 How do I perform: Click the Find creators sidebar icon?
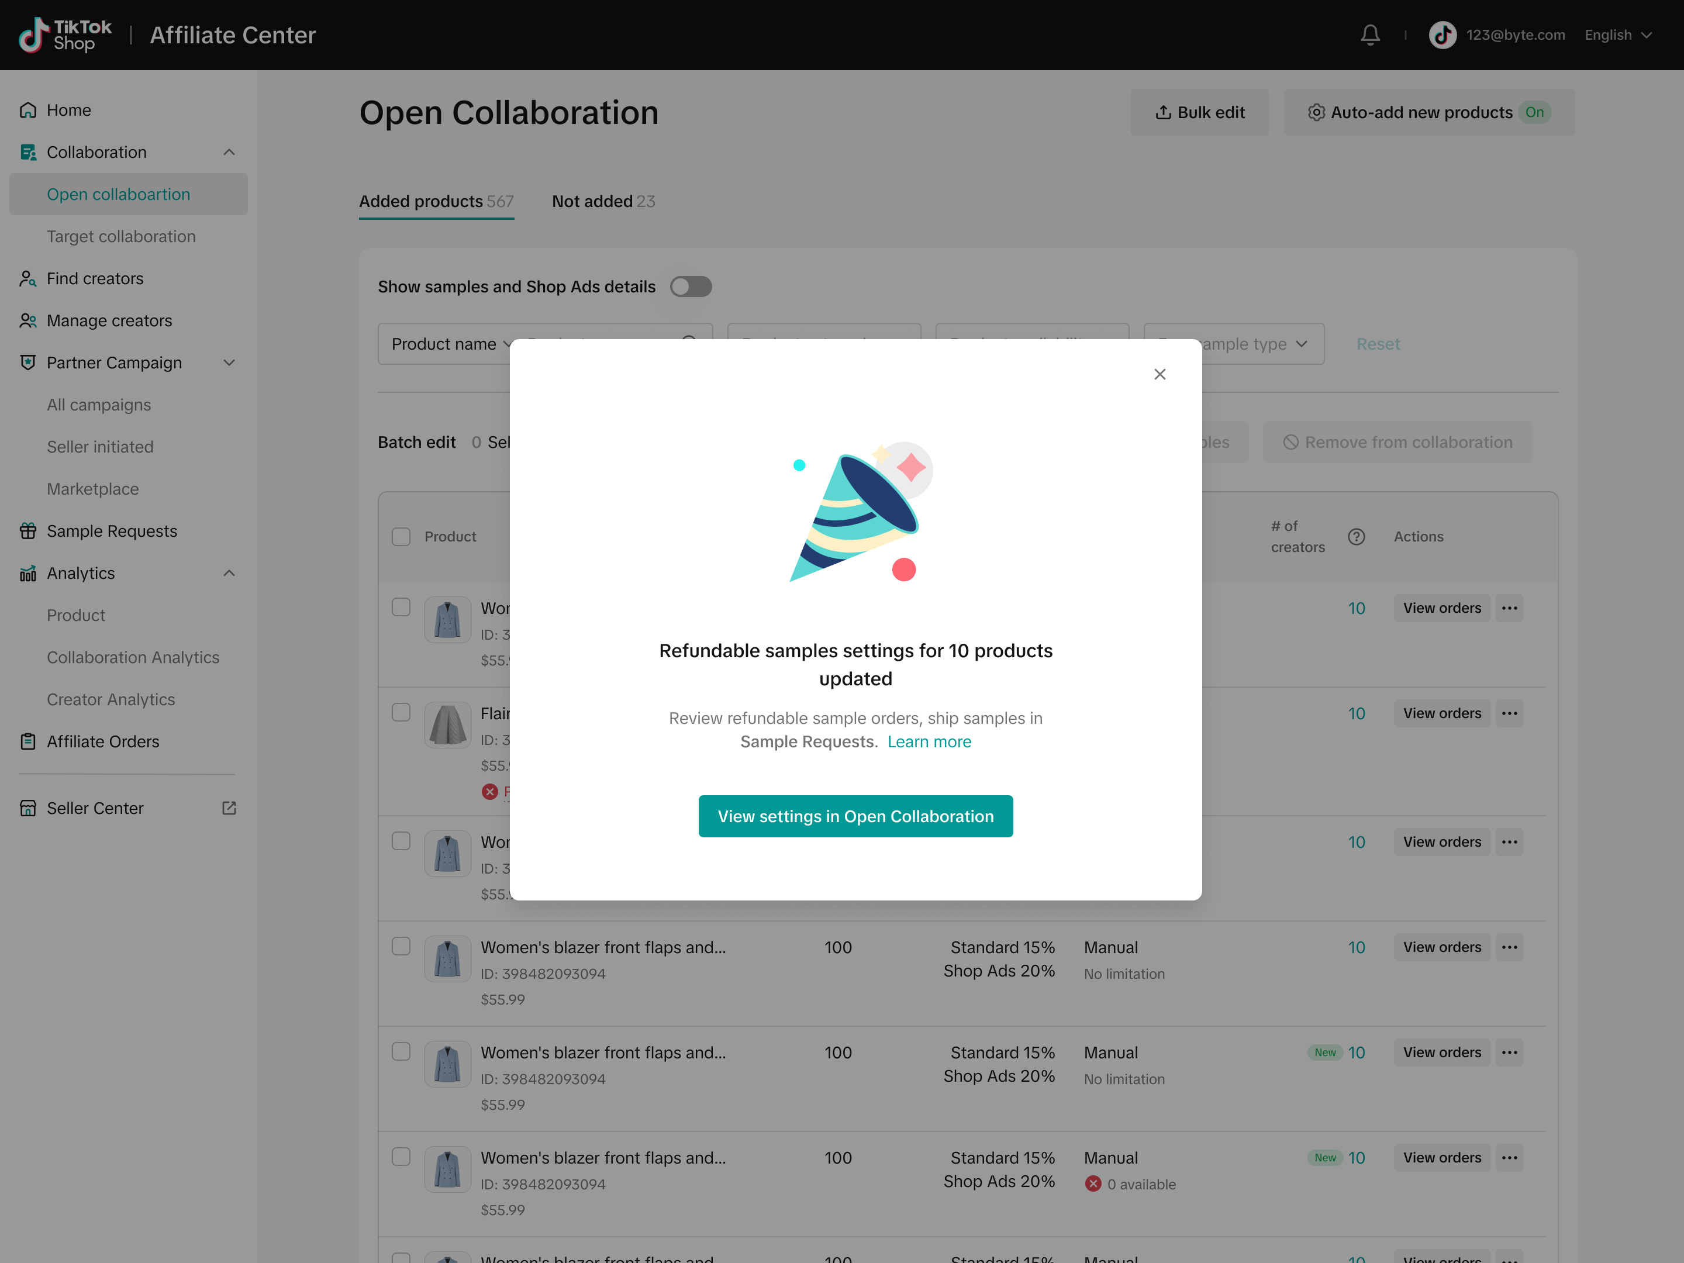point(28,279)
